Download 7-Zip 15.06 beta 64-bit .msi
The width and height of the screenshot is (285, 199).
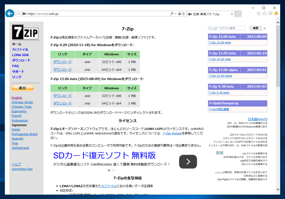(62, 103)
